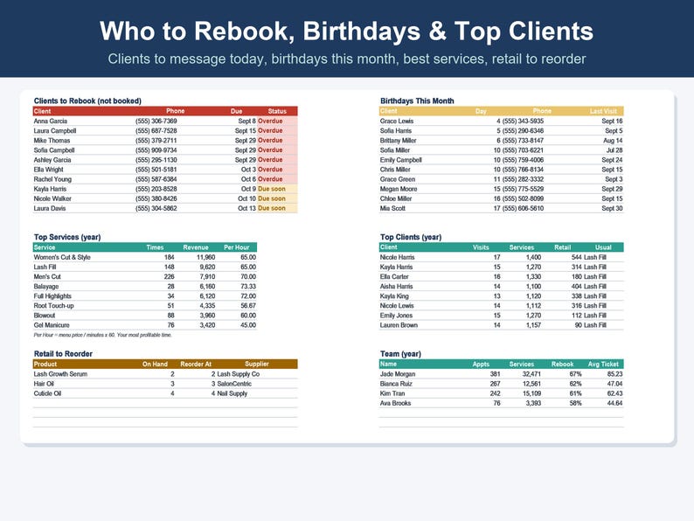Select Kayla King in top clients

click(394, 296)
